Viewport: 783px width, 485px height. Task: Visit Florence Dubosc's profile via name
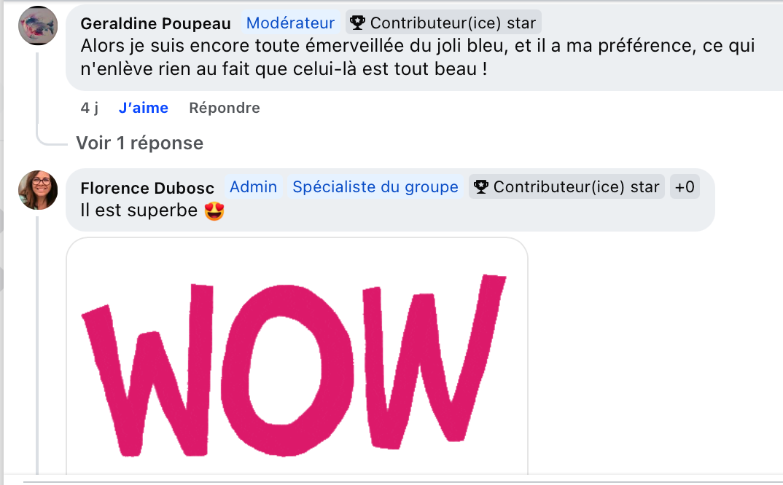point(147,188)
